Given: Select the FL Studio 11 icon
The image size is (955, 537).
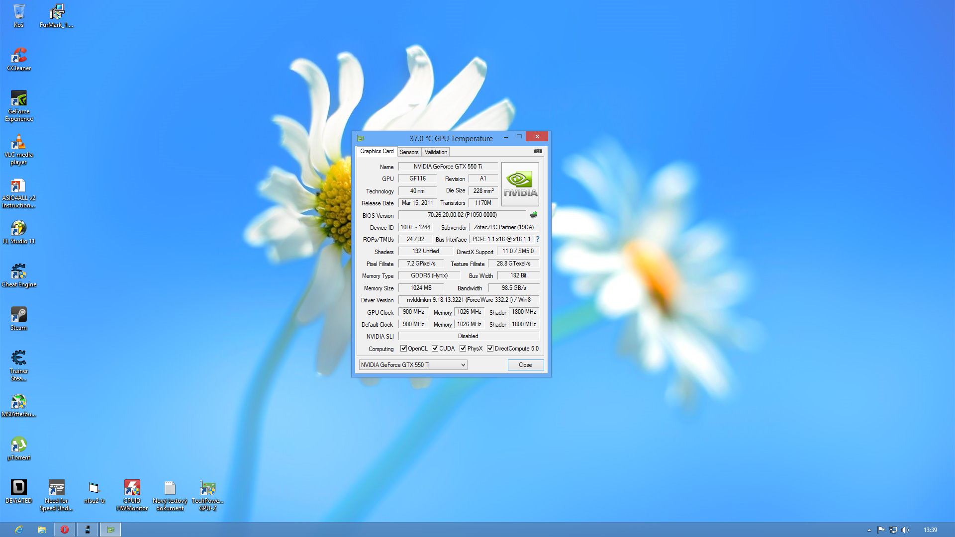Looking at the screenshot, I should click(x=19, y=232).
